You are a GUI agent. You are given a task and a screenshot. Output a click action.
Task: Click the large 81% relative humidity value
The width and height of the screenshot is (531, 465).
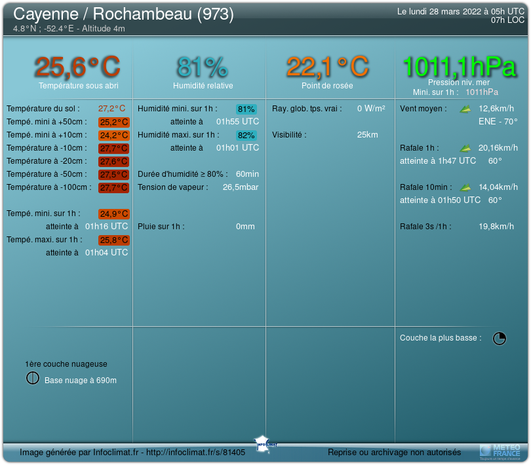203,67
